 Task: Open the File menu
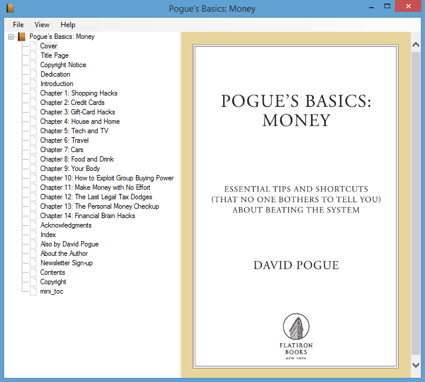pyautogui.click(x=18, y=25)
